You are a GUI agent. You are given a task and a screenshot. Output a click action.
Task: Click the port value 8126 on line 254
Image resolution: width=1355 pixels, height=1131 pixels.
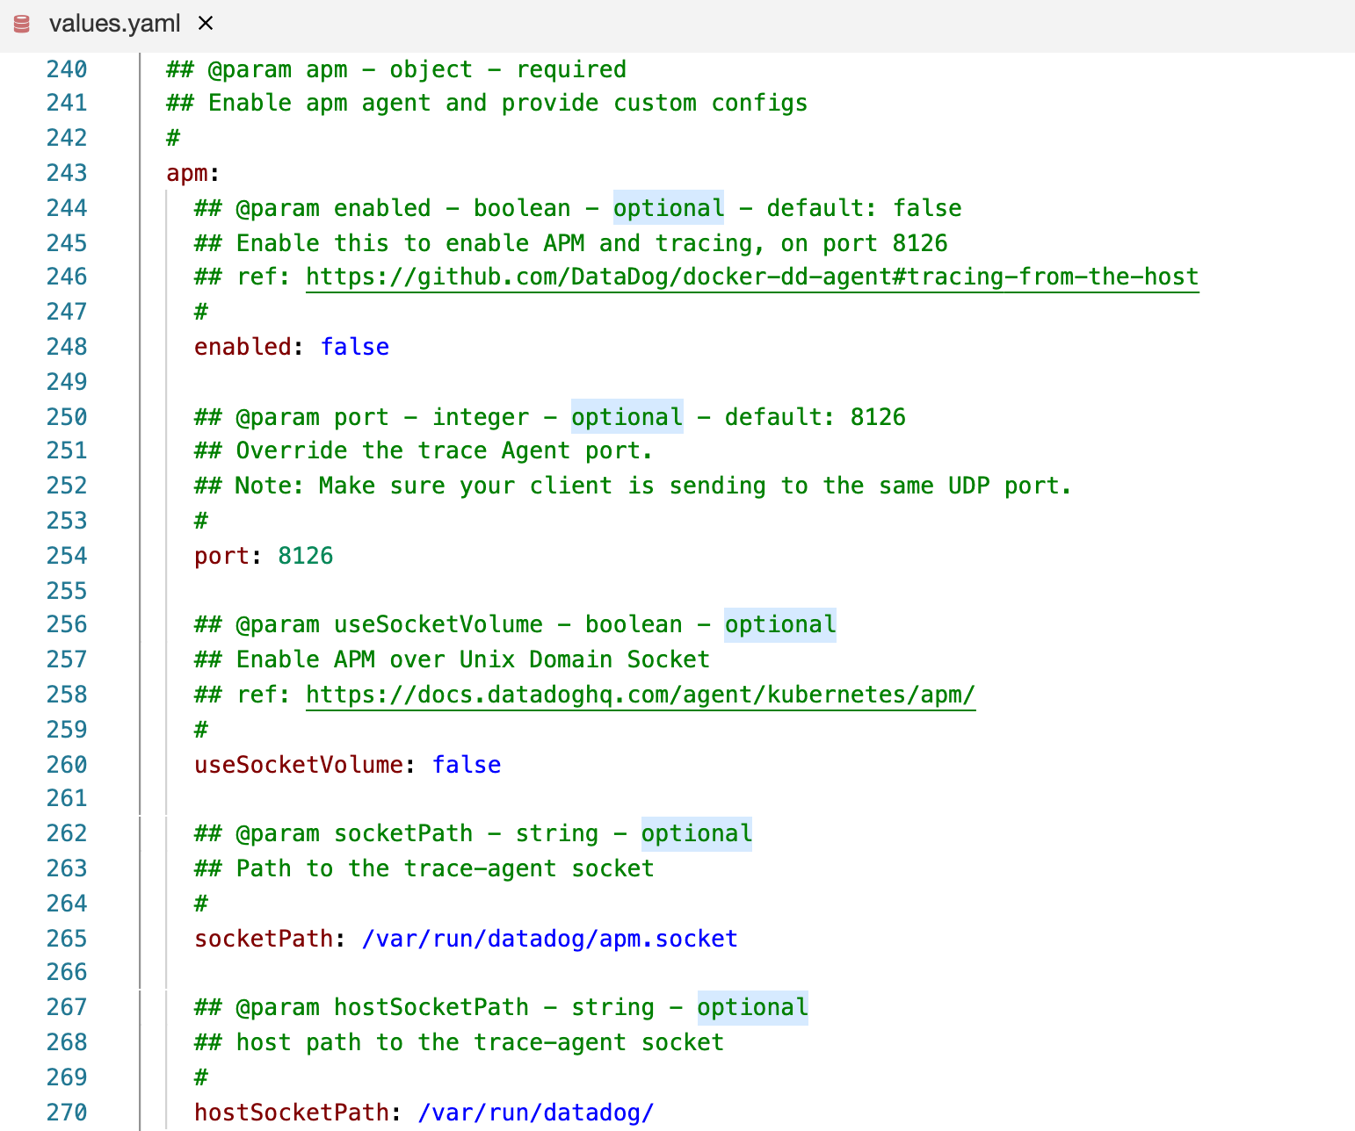click(305, 556)
